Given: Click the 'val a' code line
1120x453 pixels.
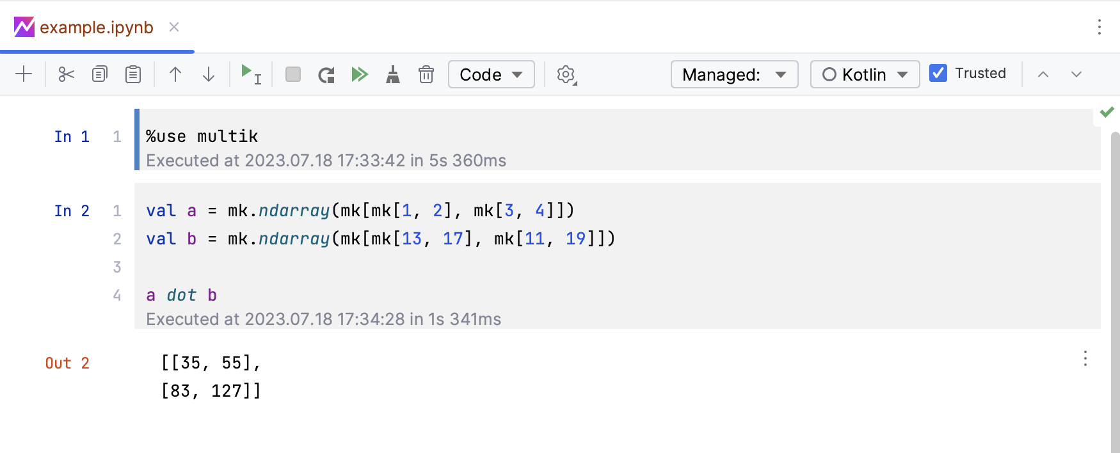Looking at the screenshot, I should tap(360, 211).
